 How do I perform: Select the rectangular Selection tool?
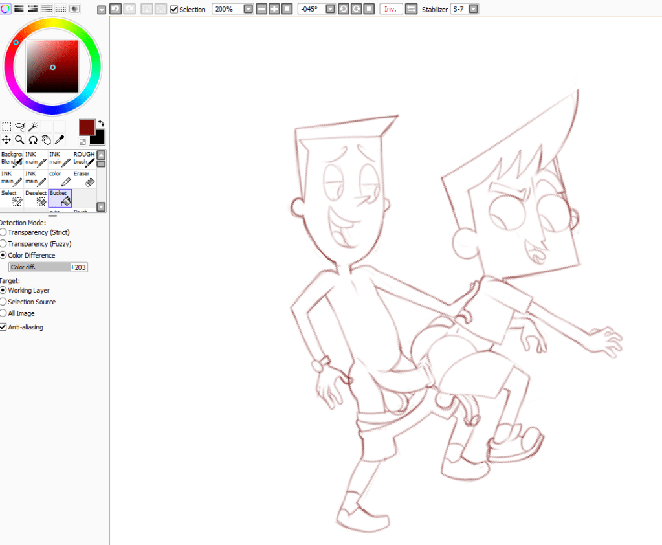pos(6,127)
